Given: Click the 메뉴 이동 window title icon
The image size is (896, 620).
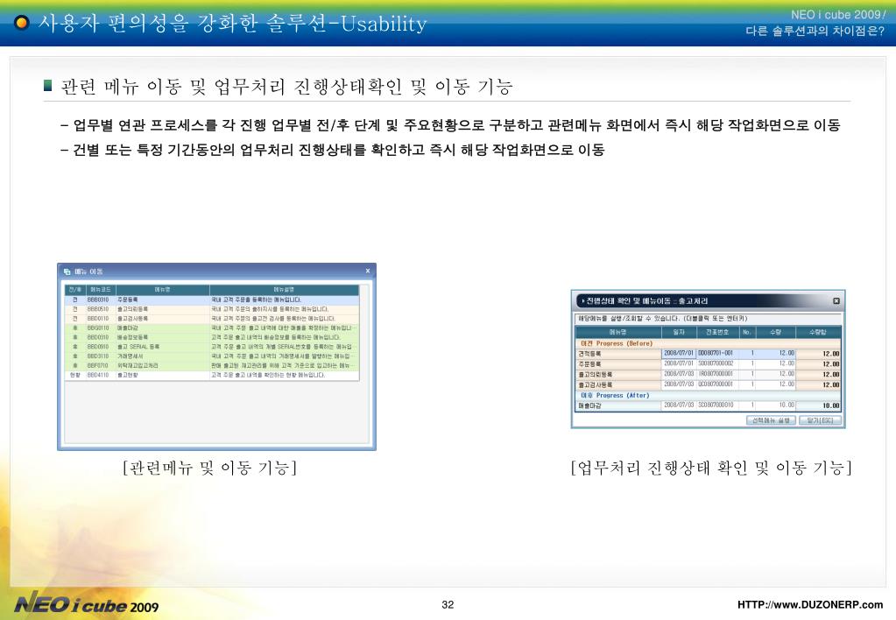Looking at the screenshot, I should 67,271.
